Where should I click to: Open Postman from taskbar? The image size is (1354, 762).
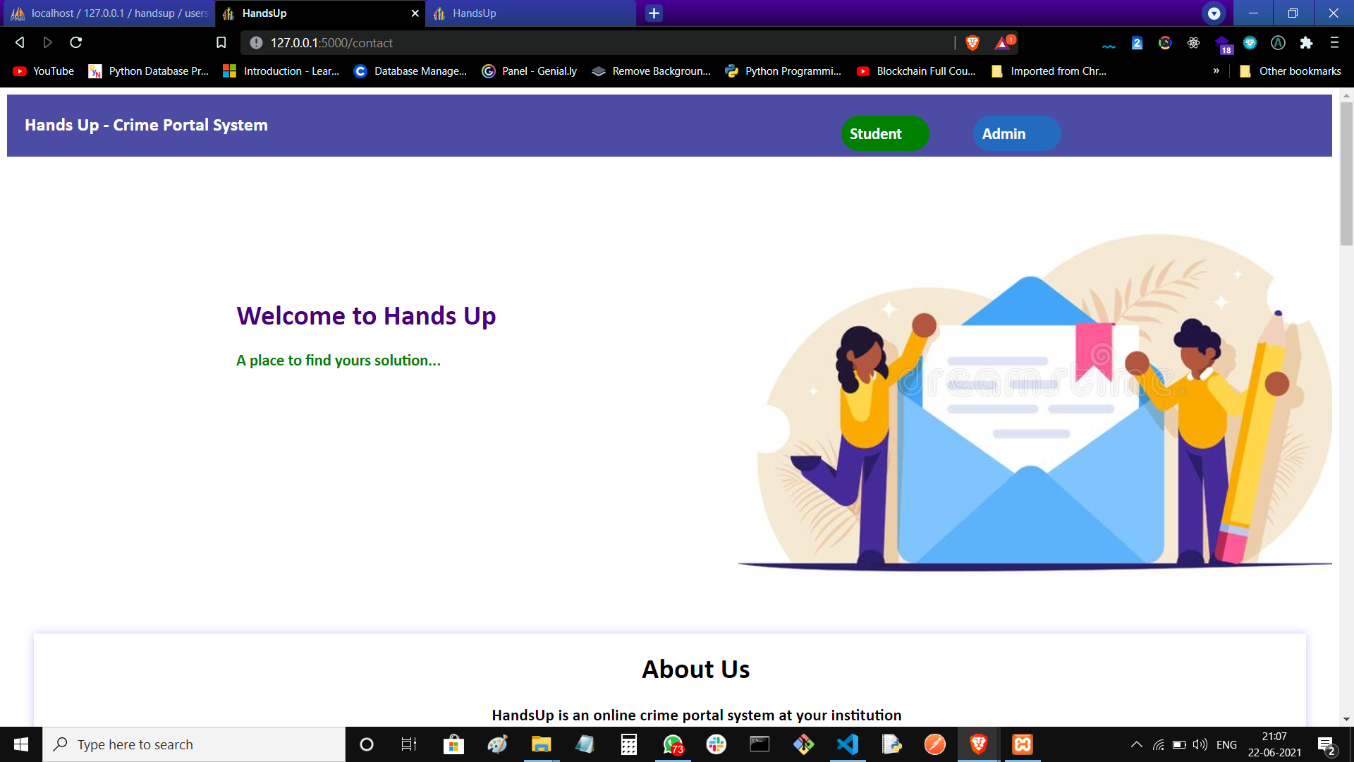tap(935, 744)
